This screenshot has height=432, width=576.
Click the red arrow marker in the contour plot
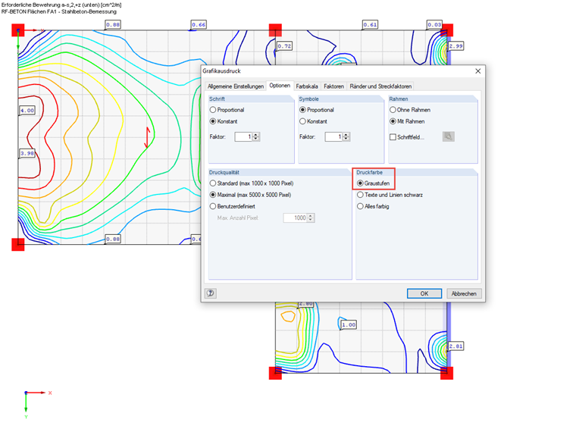point(148,138)
